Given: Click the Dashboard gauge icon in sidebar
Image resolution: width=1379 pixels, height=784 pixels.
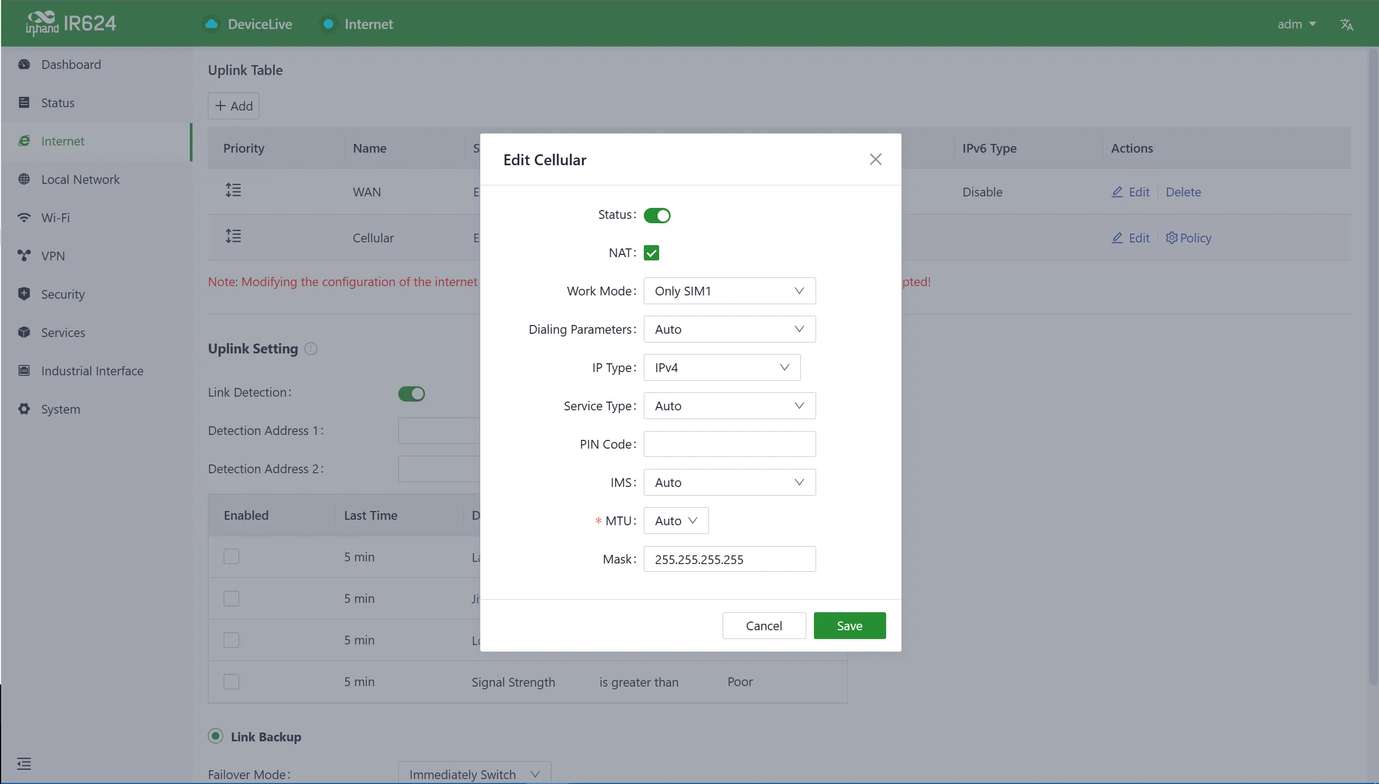Looking at the screenshot, I should click(x=24, y=64).
